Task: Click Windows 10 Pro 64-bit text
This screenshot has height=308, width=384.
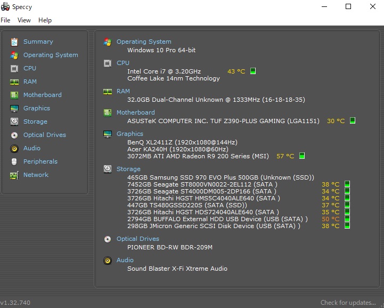Action: click(x=161, y=50)
